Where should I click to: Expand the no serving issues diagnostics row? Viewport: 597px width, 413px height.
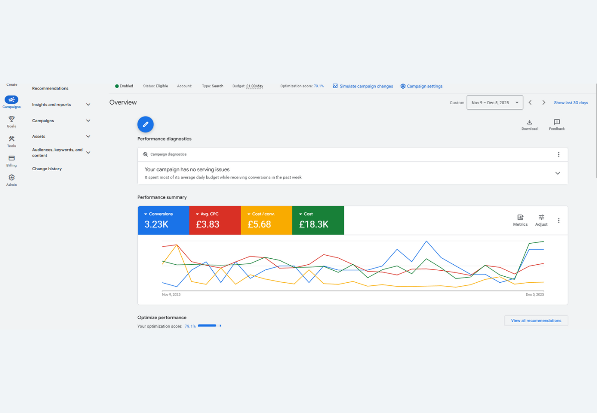pyautogui.click(x=558, y=173)
